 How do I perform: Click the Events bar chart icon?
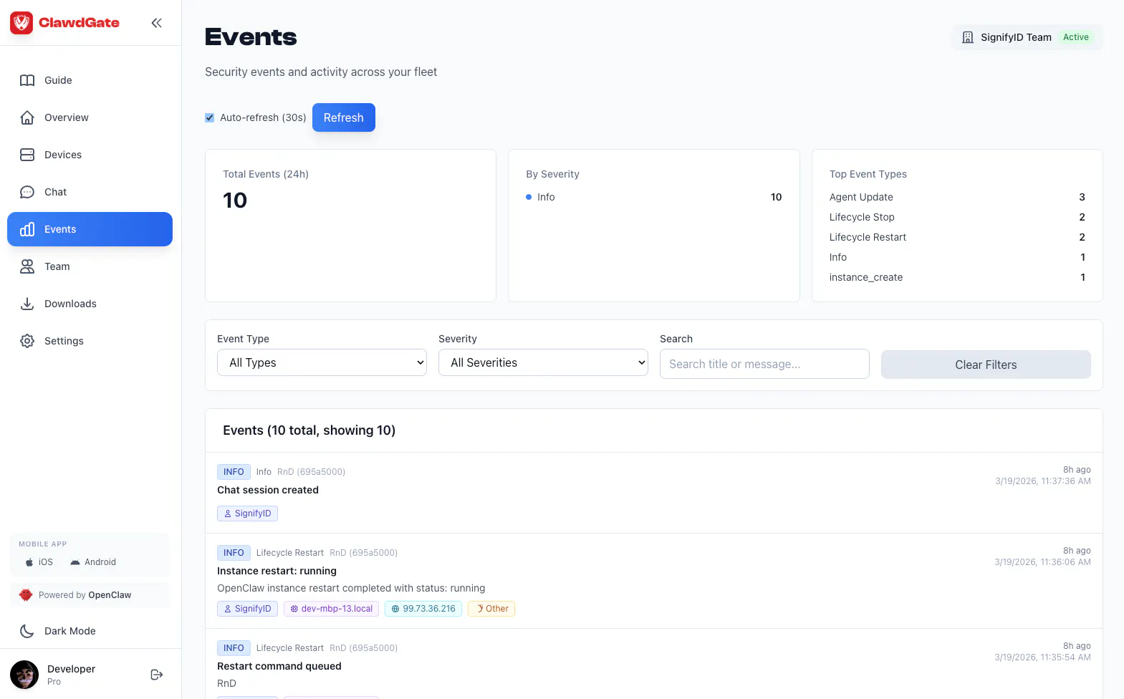pos(27,229)
